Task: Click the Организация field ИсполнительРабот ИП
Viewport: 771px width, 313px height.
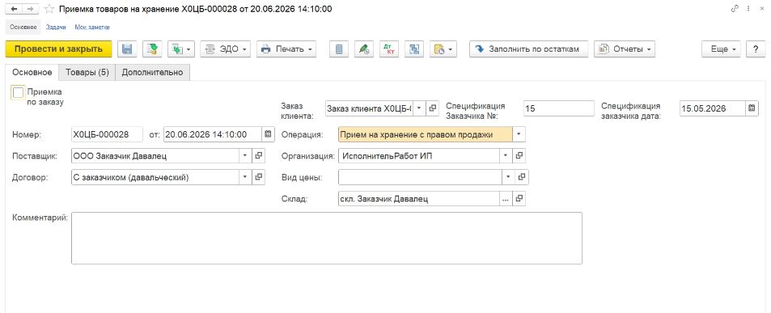Action: point(419,156)
